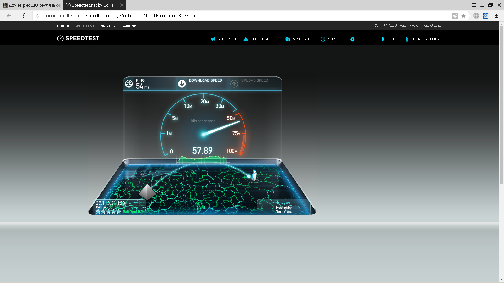
Task: Open a new browser tab
Action: (x=131, y=5)
